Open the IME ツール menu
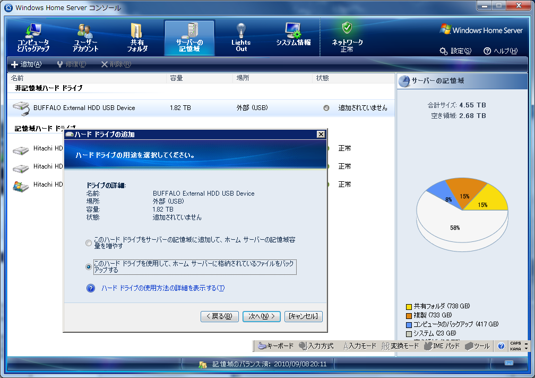 [x=477, y=346]
